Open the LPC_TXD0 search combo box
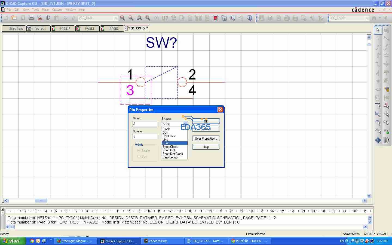 click(367, 18)
